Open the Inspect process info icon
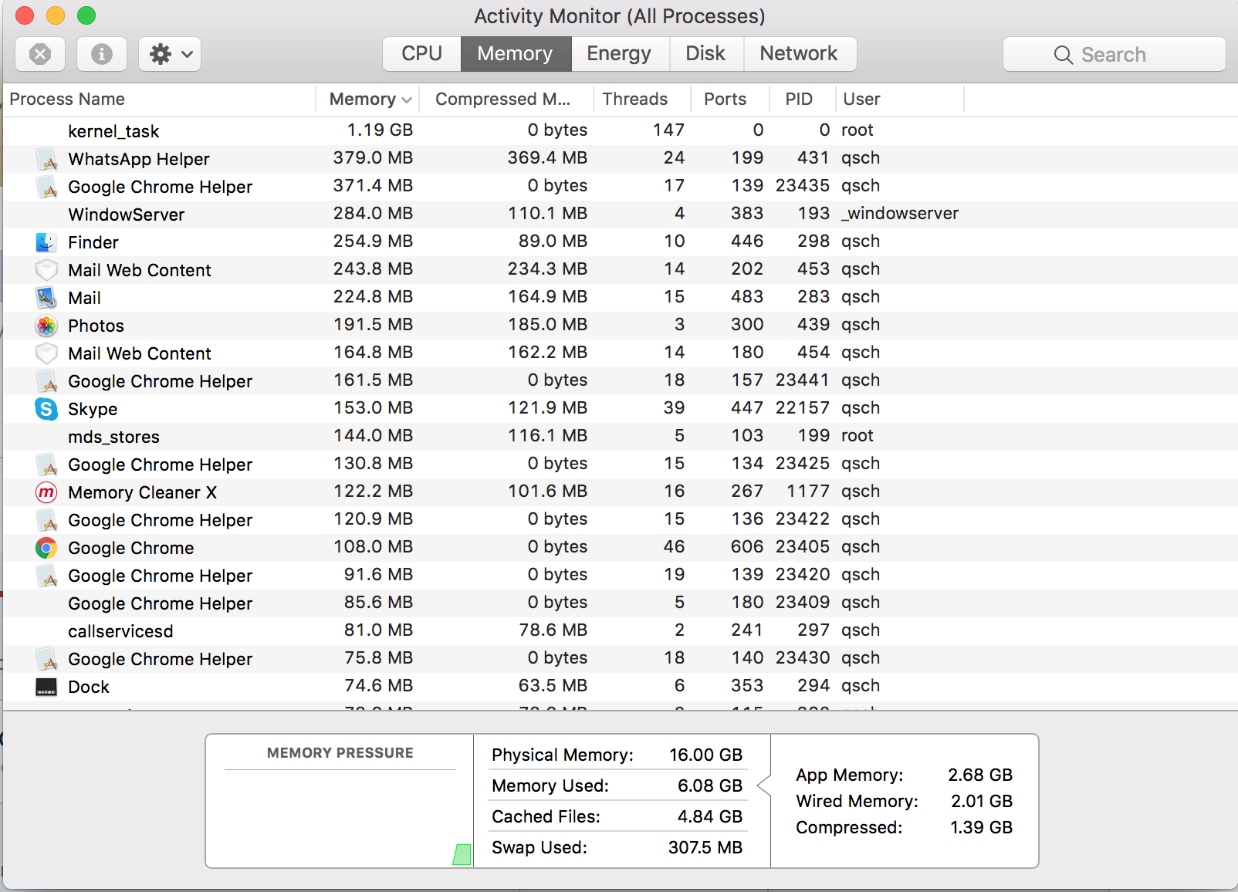1238x892 pixels. click(x=102, y=54)
